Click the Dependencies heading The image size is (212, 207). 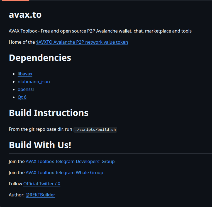click(x=40, y=58)
